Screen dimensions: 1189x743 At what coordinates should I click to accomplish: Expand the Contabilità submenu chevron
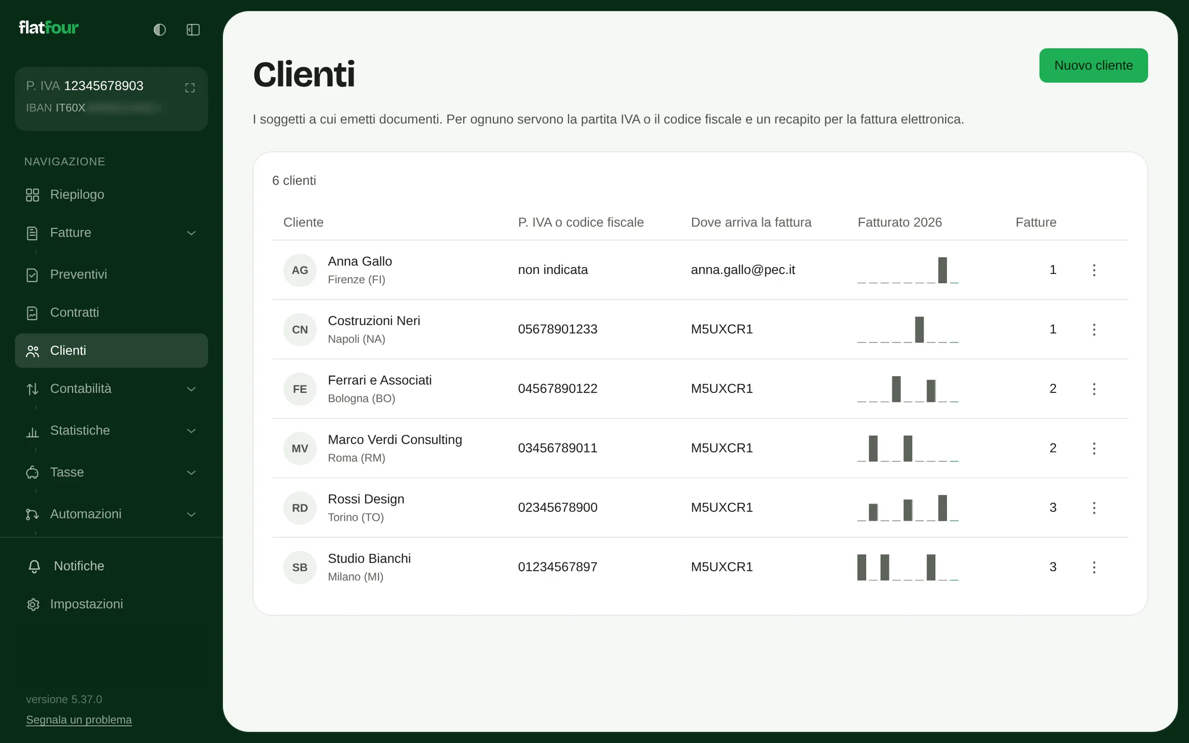[191, 389]
